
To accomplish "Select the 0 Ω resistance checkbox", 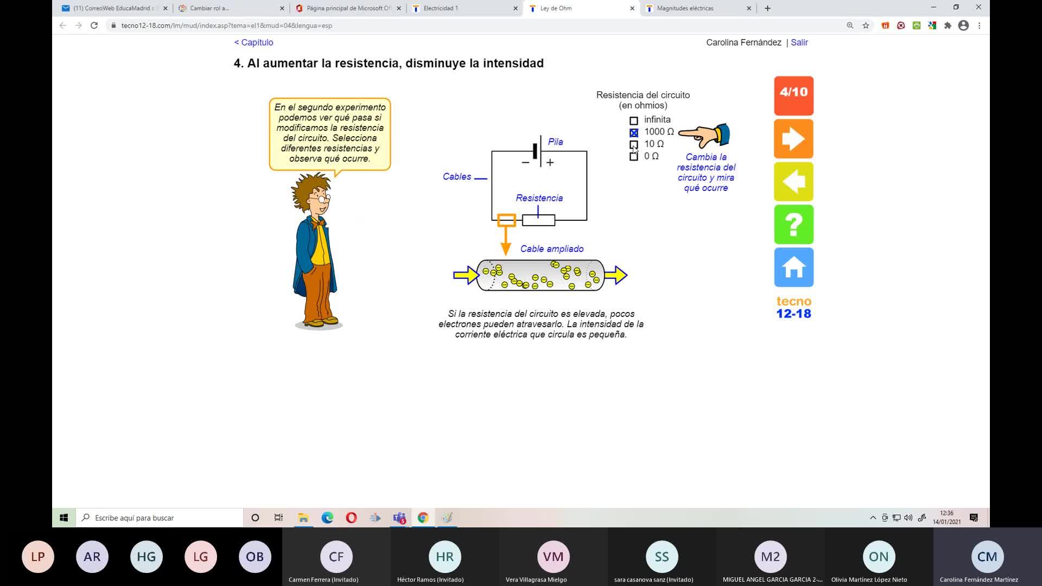I will [x=633, y=156].
